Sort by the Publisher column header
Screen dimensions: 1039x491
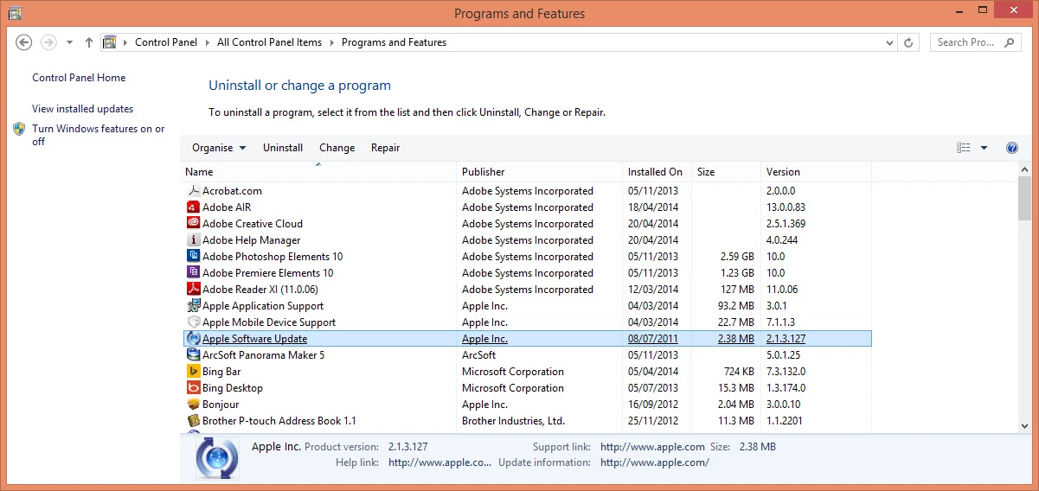click(540, 172)
